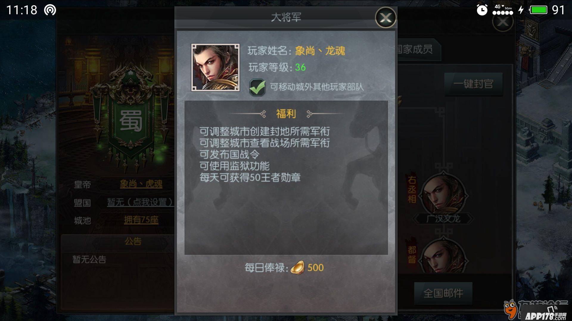This screenshot has width=572, height=321.
Task: Open the 都督 official portrait
Action: (x=443, y=255)
